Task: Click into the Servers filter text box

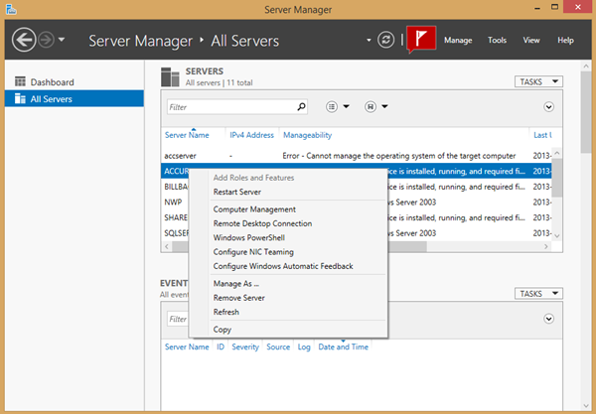Action: 228,106
